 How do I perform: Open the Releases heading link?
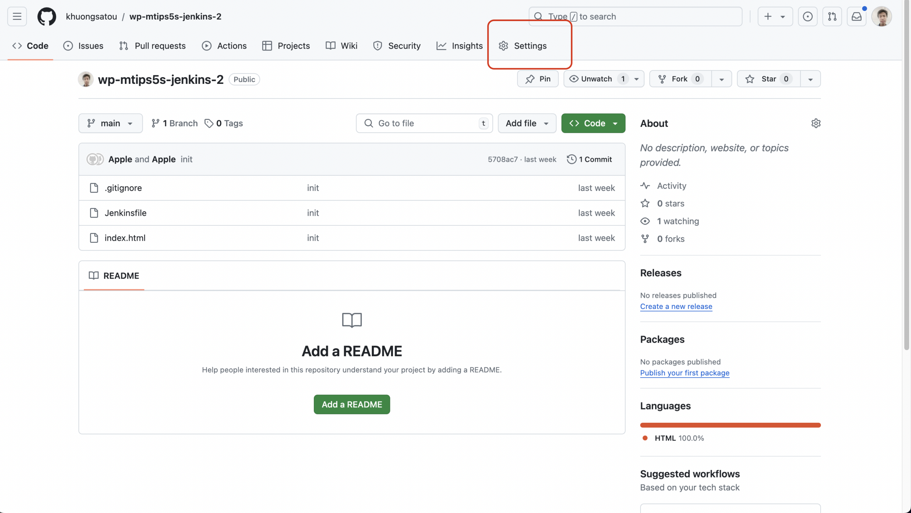(660, 273)
